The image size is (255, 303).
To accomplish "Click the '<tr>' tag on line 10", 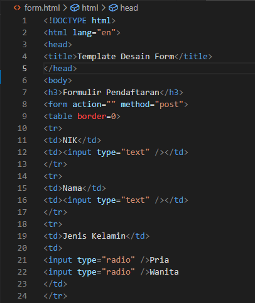I will coord(53,129).
